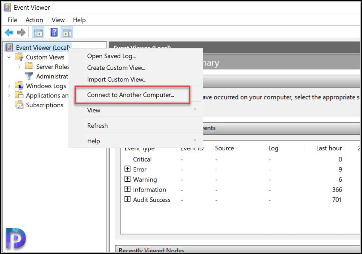The image size is (362, 254).
Task: Click the Custom Views folder icon
Action: (19, 57)
